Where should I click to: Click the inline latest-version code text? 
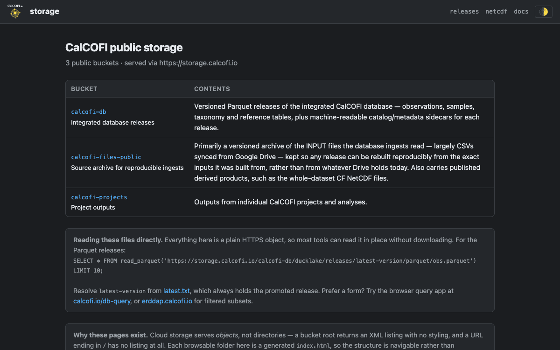click(121, 291)
